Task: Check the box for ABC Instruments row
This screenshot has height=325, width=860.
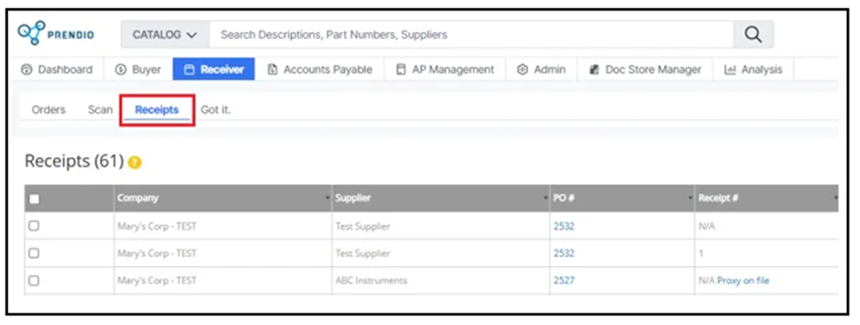Action: 34,281
